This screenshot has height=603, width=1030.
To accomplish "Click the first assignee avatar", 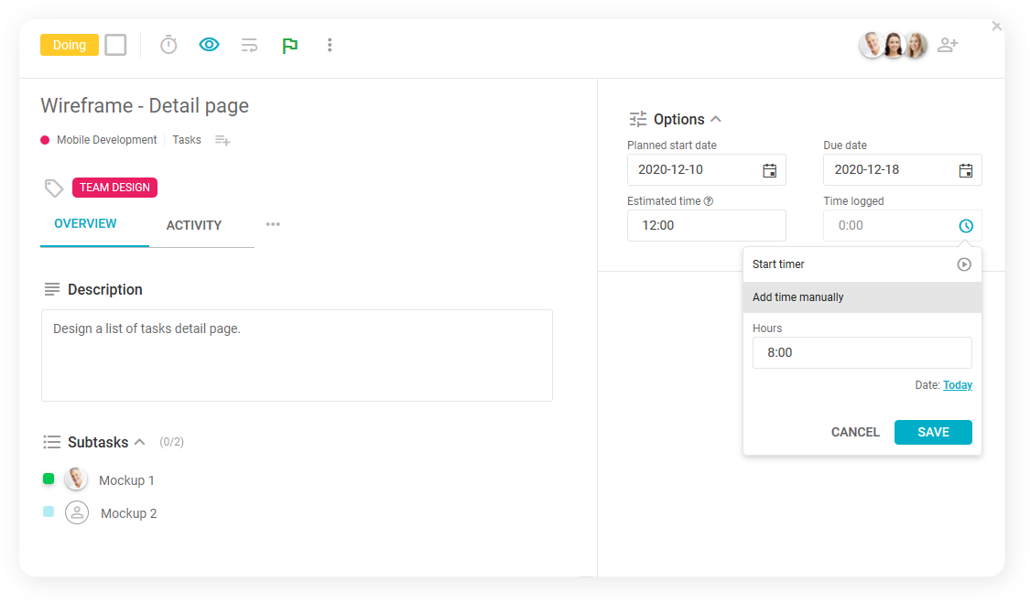I will point(872,45).
